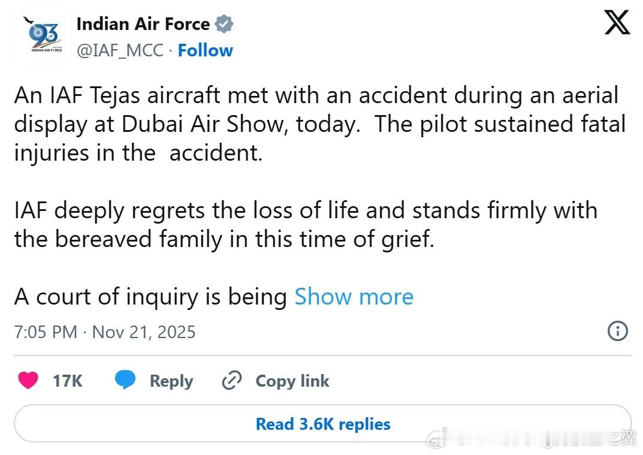Click the paragraph starting "IAF deeply regrets"

pos(306,225)
